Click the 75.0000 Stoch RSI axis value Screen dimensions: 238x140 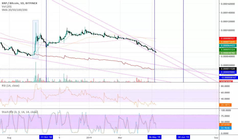pos(225,116)
